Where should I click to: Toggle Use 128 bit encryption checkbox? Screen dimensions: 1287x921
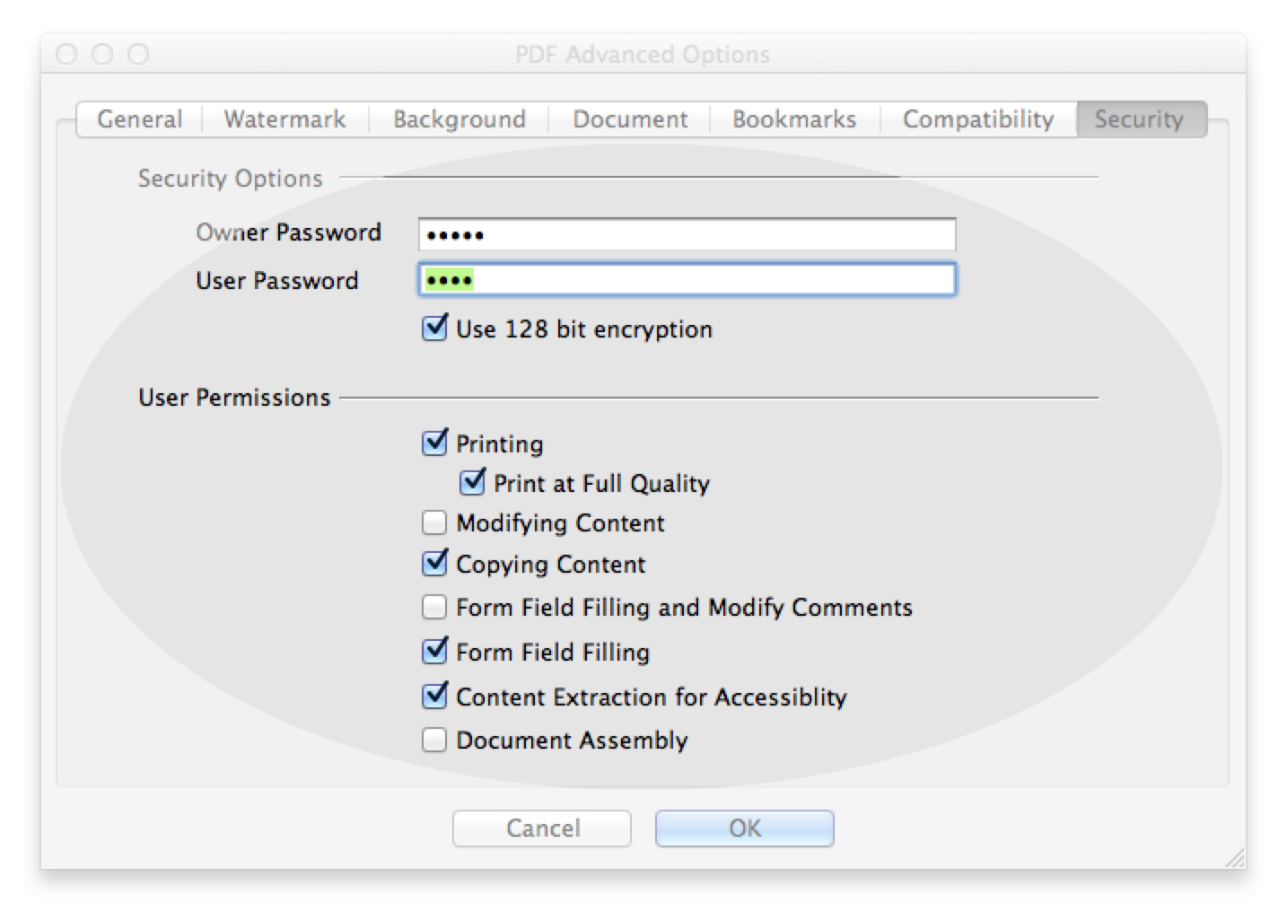tap(435, 329)
